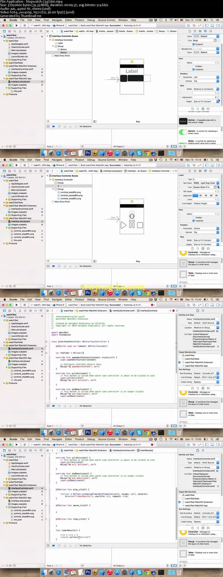Select Label on the 14:08 watch canvas
This screenshot has height=577, width=223.
coord(132,71)
